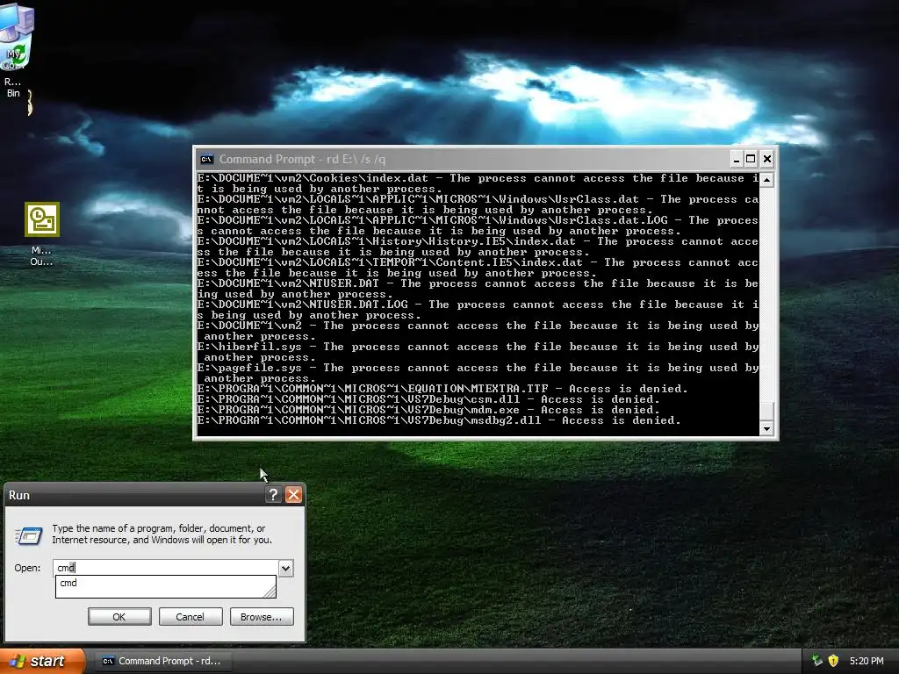
Task: Click the csm.dll access denied line
Action: pos(428,399)
